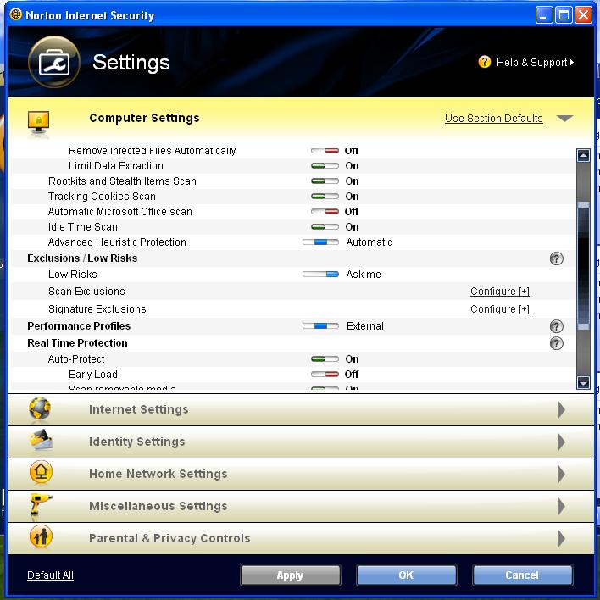
Task: Toggle Idle Time Scan switch
Action: coord(325,227)
